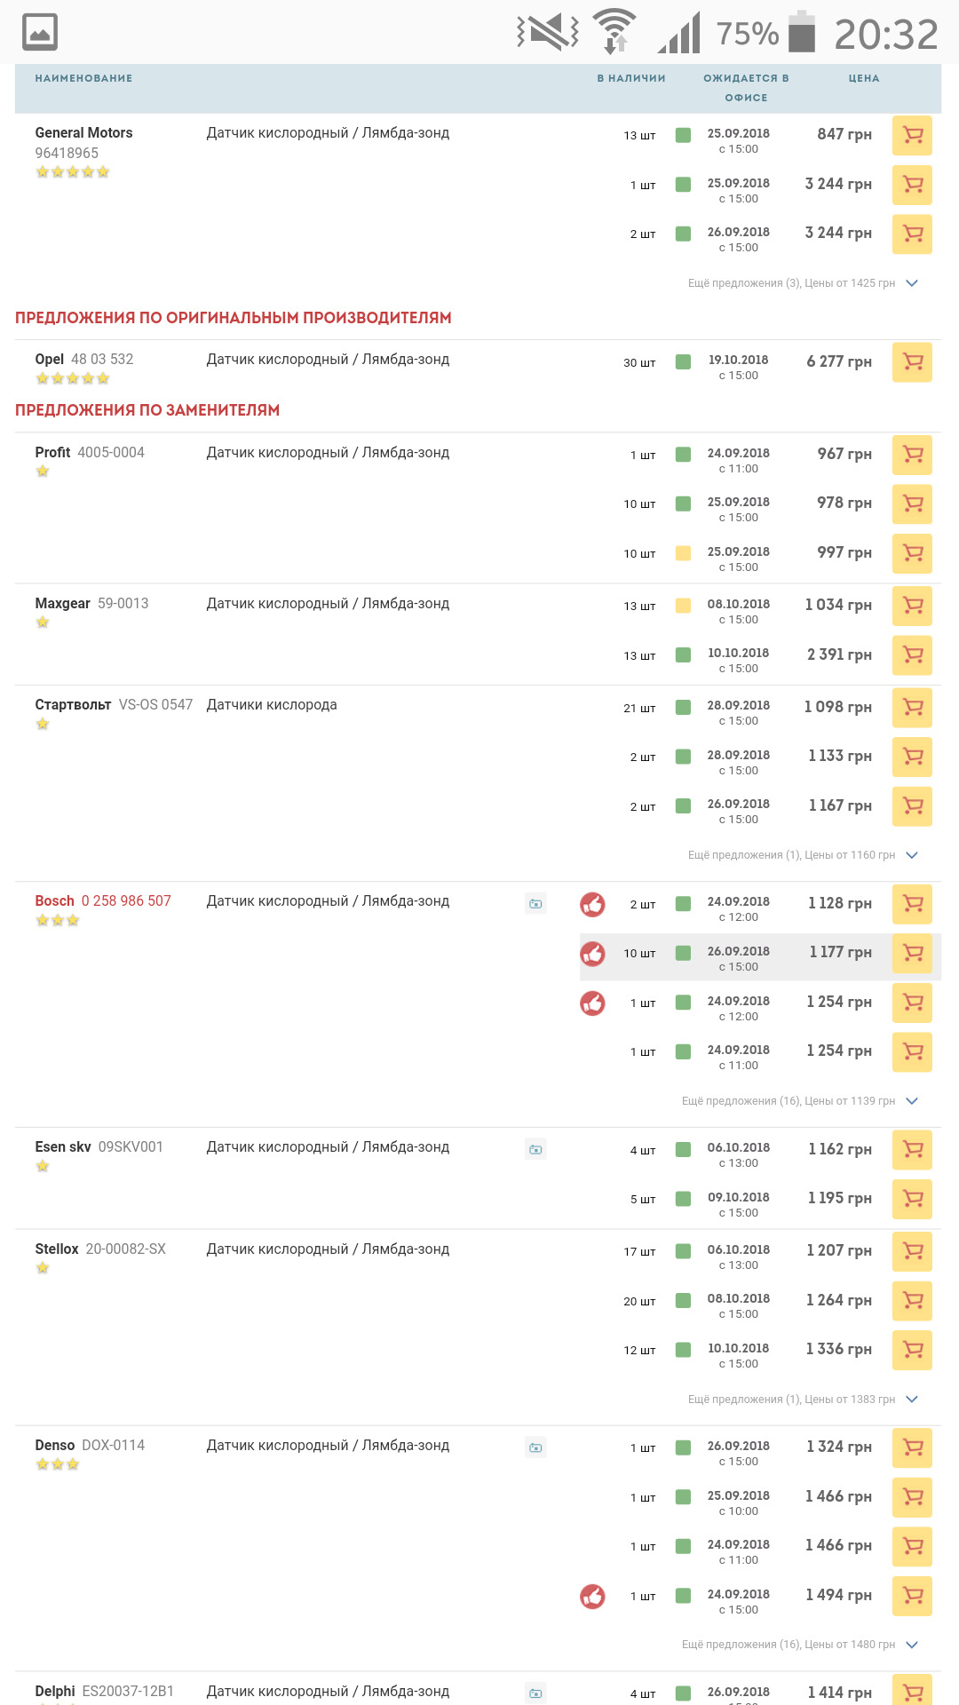This screenshot has width=959, height=1705.
Task: Click the recommended thumbs-up badge on Denso offer
Action: coord(592,1596)
